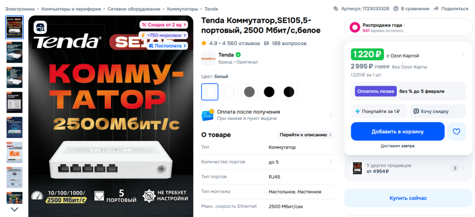This screenshot has height=217, width=475.
Task: Add item to favorites with heart icon
Action: click(x=456, y=131)
